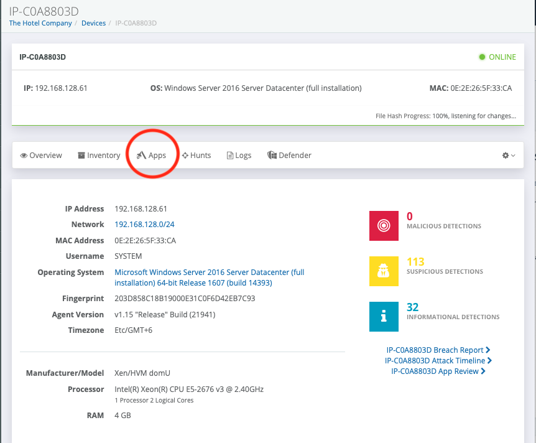Click the 32 informational detections count

[x=413, y=307]
